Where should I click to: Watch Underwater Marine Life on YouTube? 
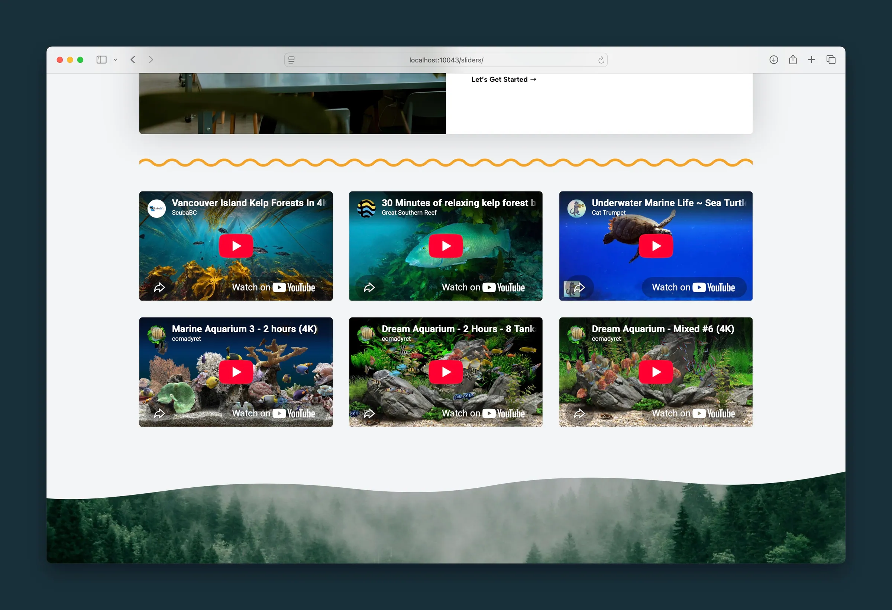(694, 287)
